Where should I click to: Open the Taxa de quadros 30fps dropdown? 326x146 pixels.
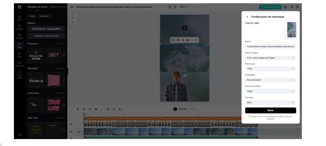coord(271,91)
